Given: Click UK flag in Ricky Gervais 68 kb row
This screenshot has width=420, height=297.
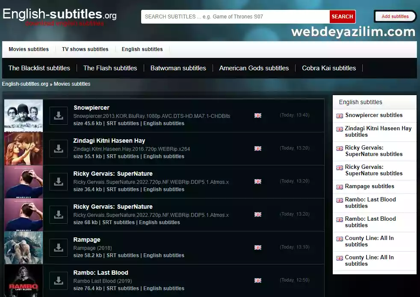Looking at the screenshot, I should coord(257,214).
